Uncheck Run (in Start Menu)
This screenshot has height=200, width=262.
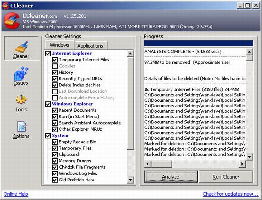pos(55,117)
